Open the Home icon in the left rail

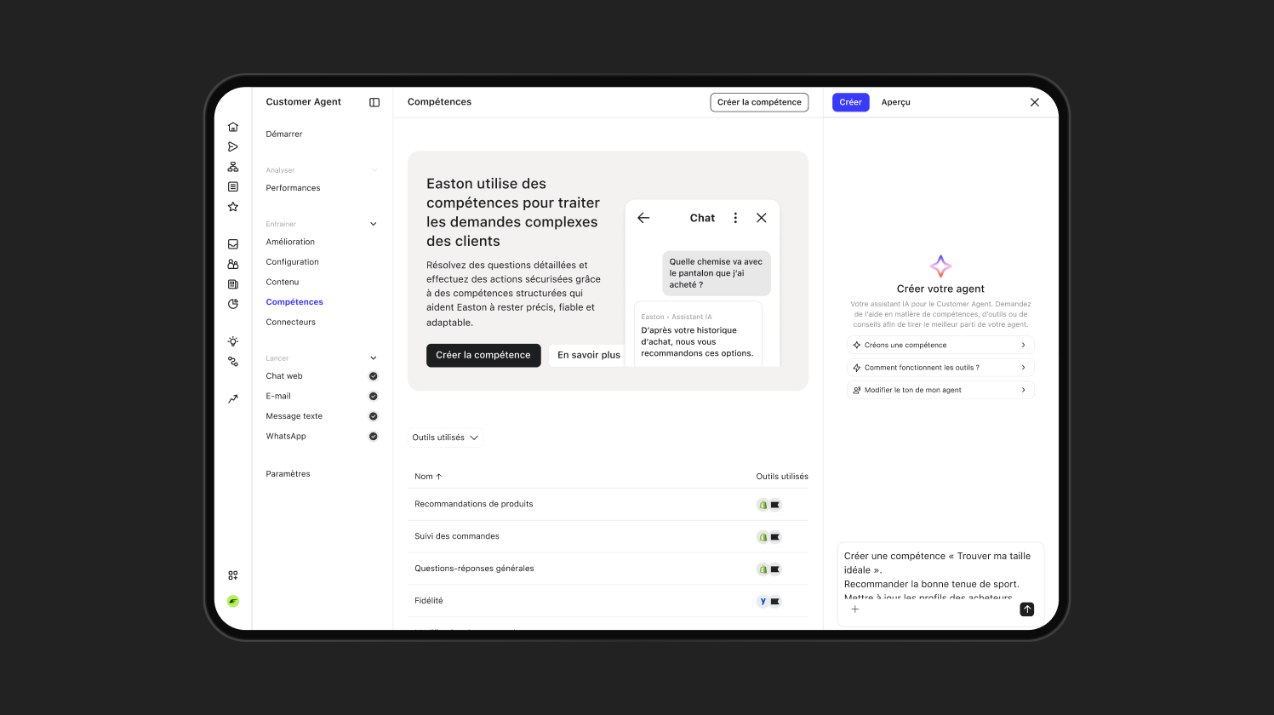(x=233, y=127)
